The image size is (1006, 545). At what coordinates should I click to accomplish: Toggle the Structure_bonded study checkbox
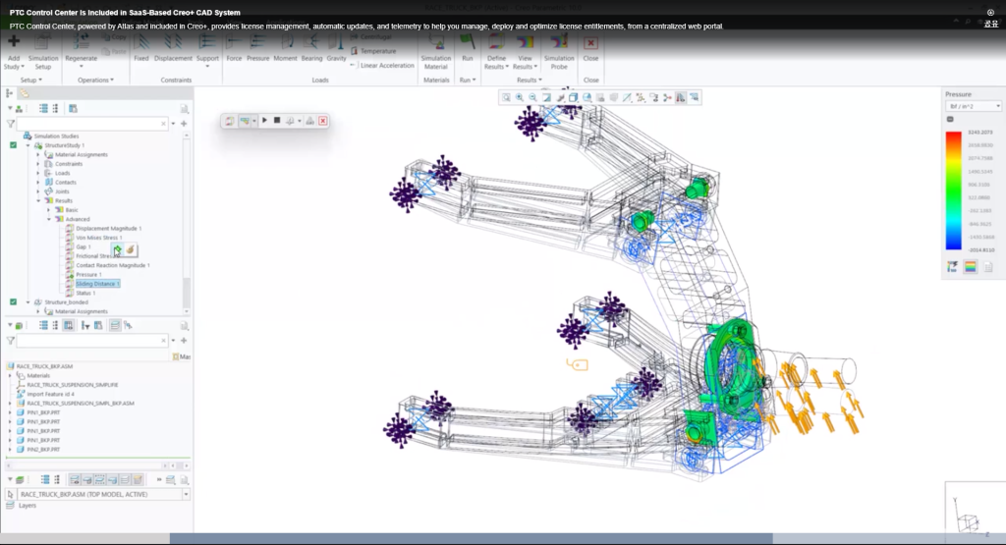tap(13, 302)
